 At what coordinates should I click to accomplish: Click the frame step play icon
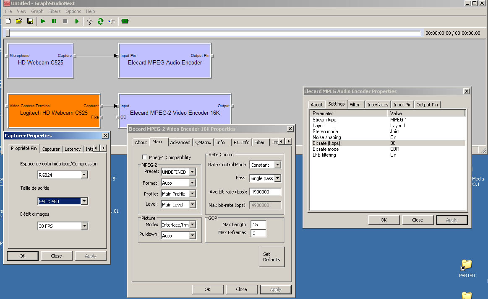point(76,21)
